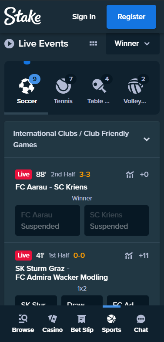This screenshot has width=164, height=342.
Task: Click the Live Events play icon
Action: click(9, 44)
